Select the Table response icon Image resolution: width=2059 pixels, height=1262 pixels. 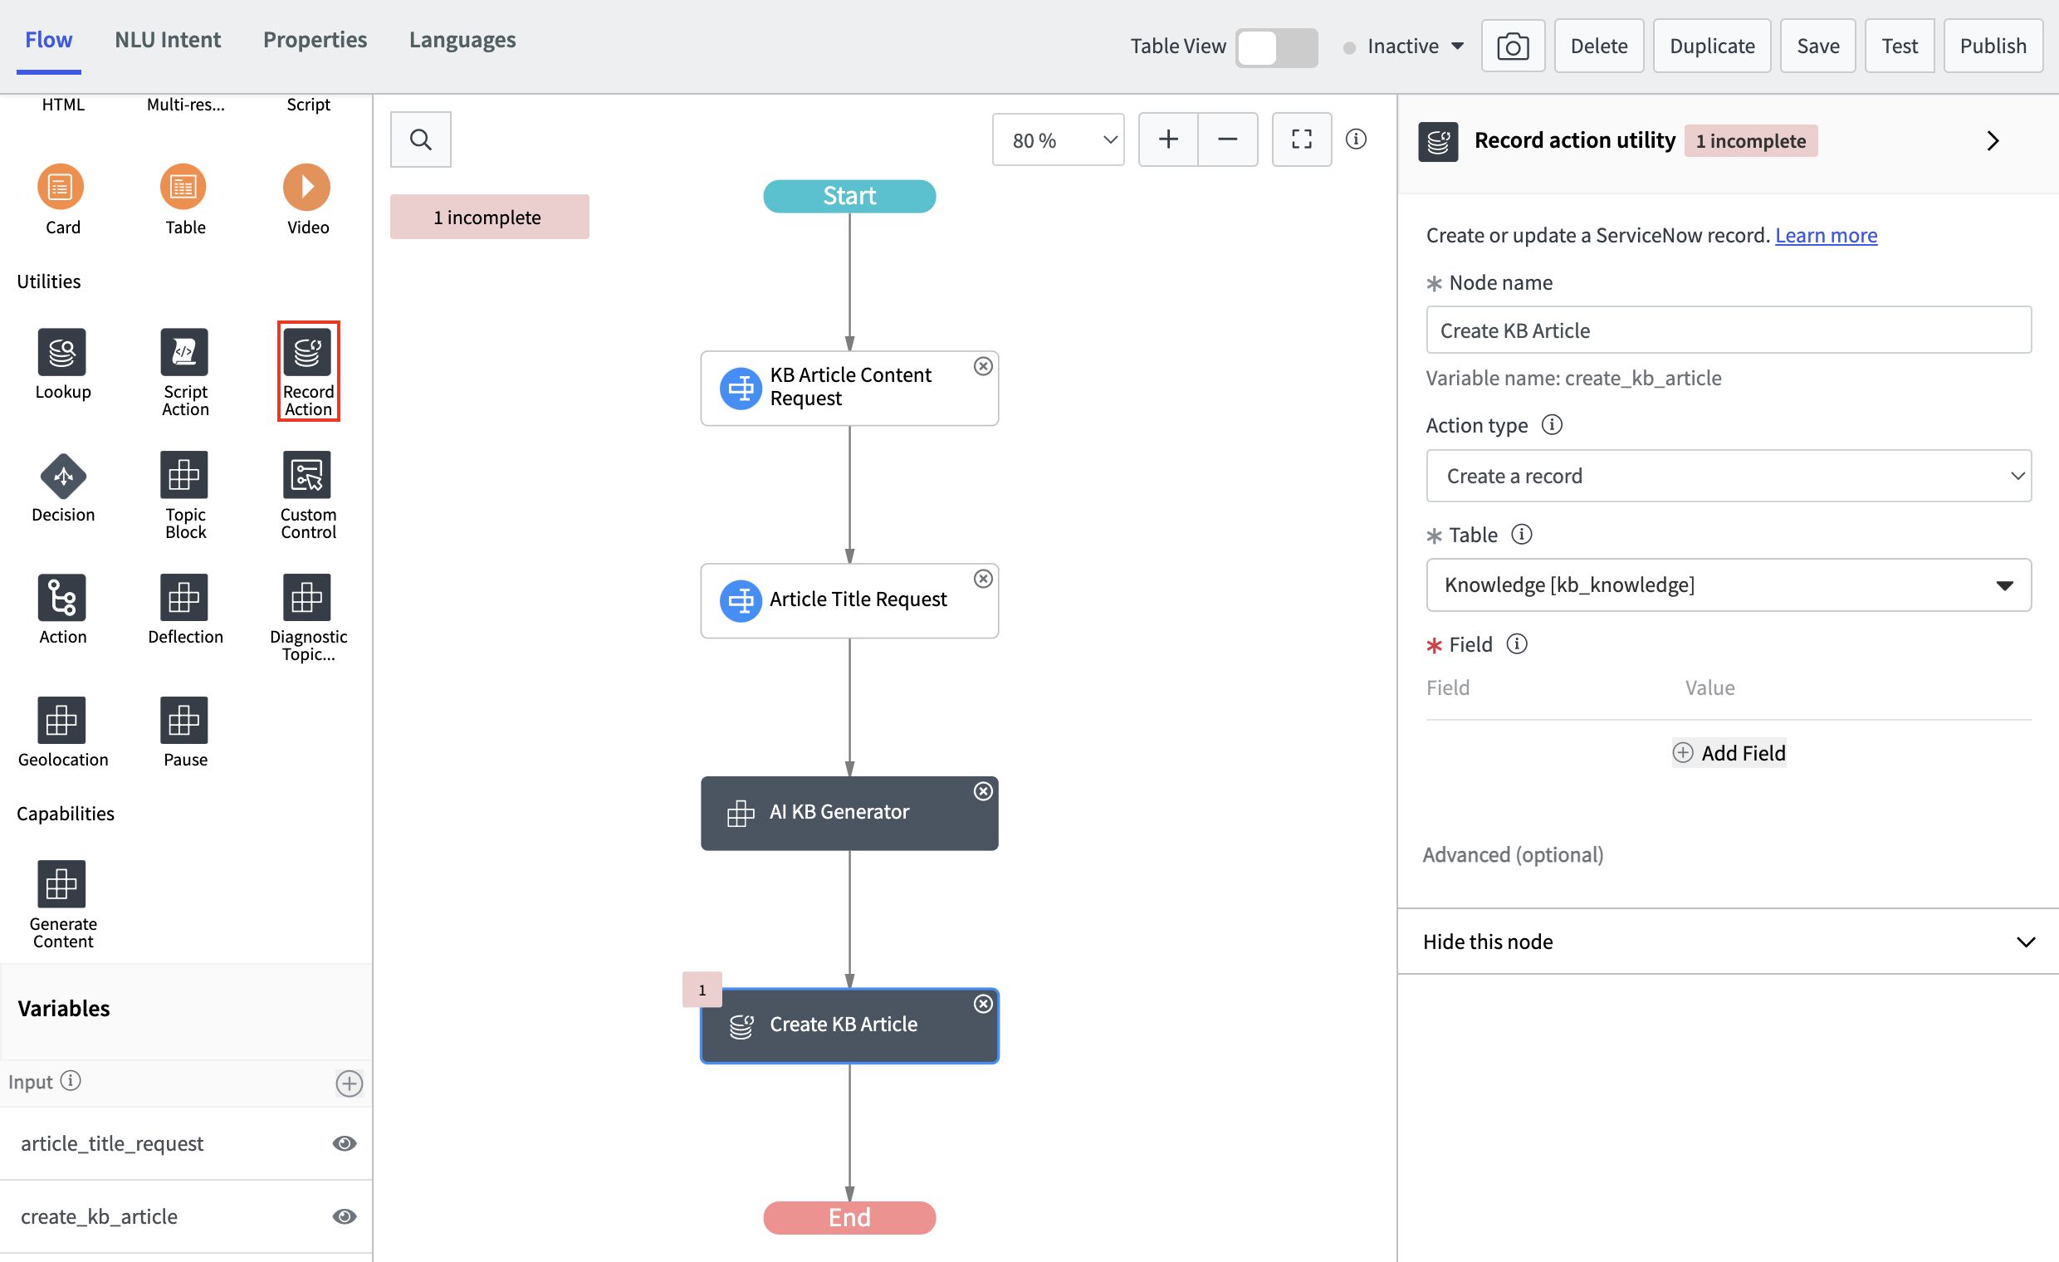183,186
